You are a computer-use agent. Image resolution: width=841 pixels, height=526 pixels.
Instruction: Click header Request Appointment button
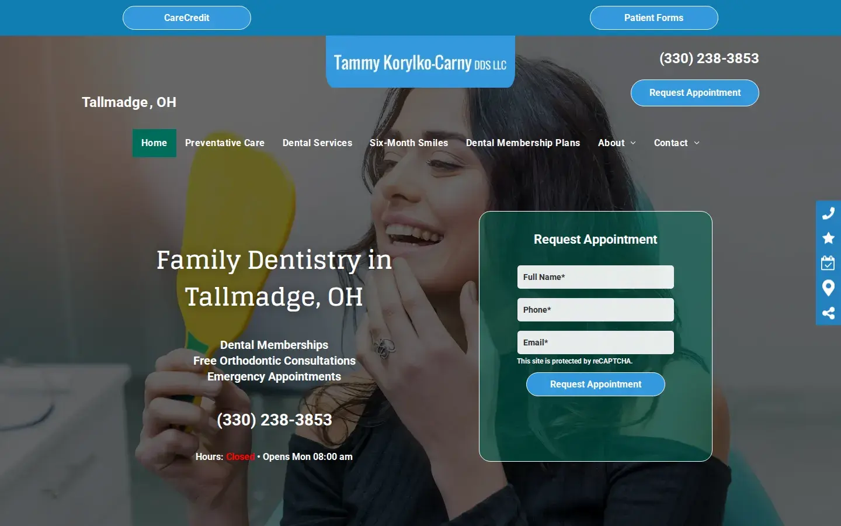click(x=695, y=93)
